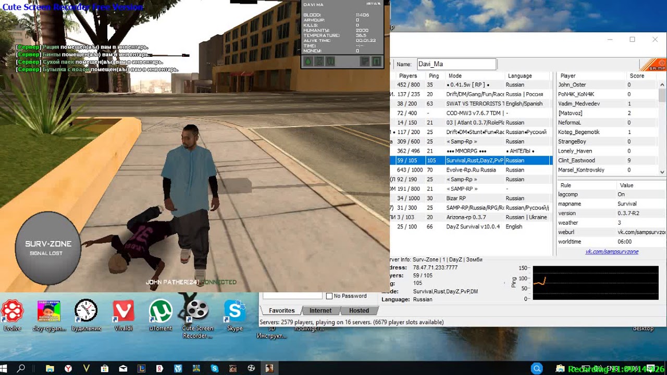Sort server list by Language column
This screenshot has width=667, height=375.
pyautogui.click(x=528, y=76)
